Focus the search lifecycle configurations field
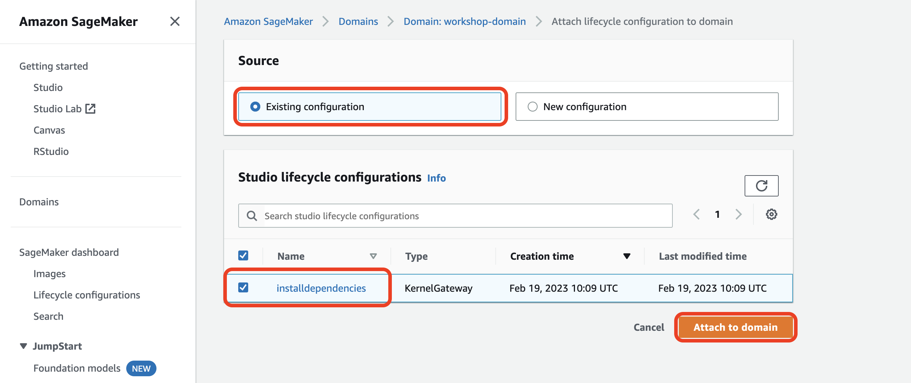 (x=466, y=216)
